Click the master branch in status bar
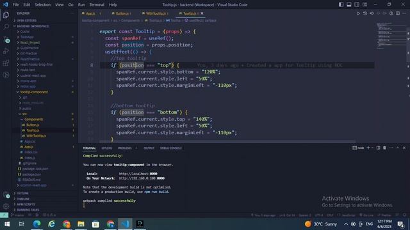410x230 pixels. point(17,215)
